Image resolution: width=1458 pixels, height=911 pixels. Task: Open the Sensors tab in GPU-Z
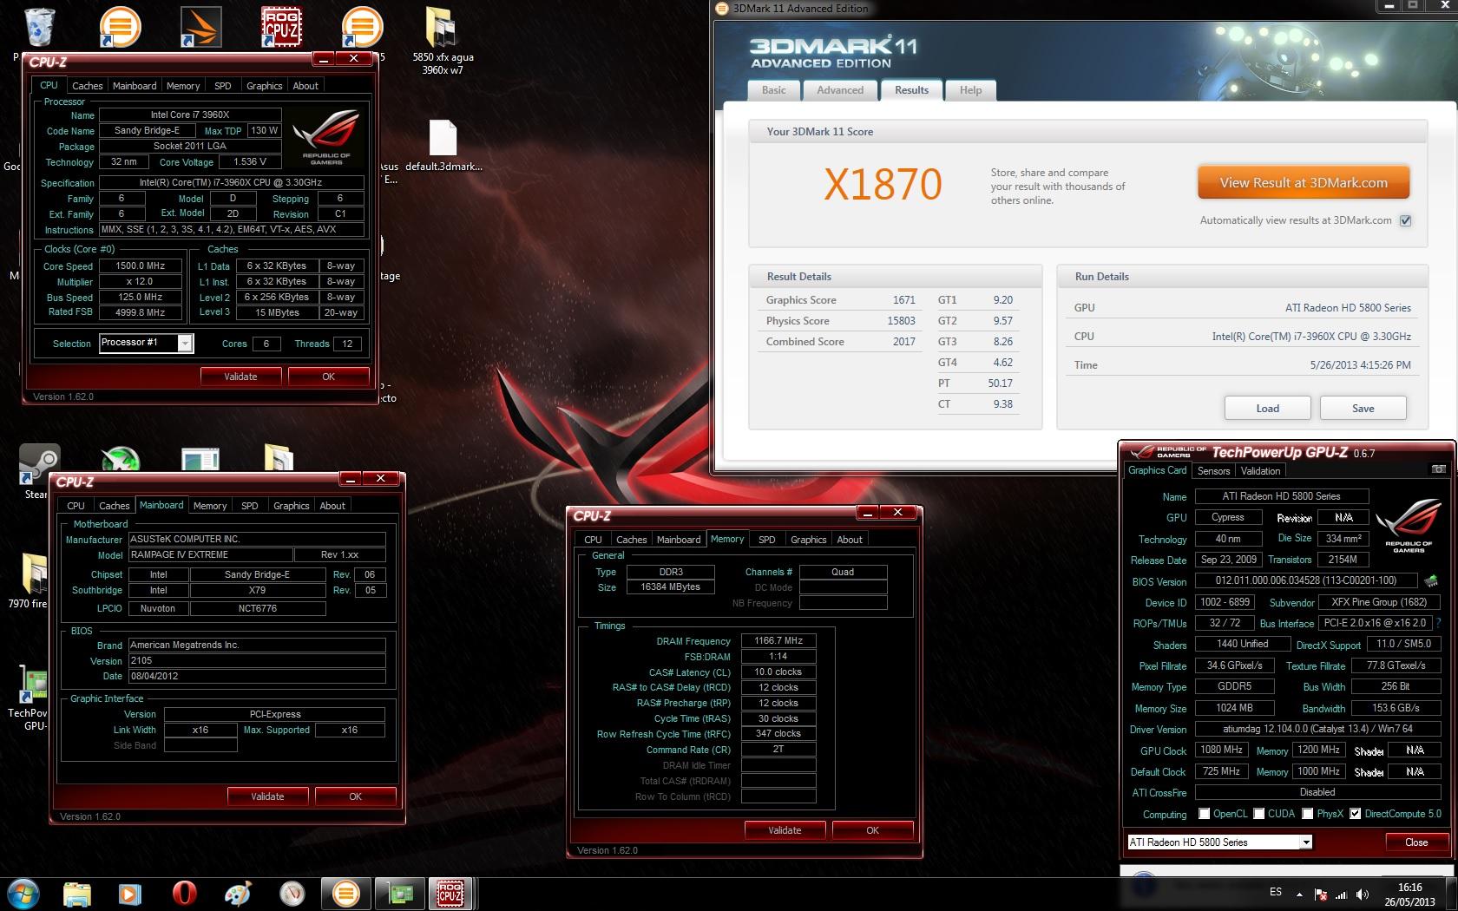[1213, 471]
